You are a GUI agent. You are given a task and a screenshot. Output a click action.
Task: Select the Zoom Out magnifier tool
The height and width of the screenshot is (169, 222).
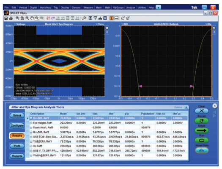[x=27, y=18]
